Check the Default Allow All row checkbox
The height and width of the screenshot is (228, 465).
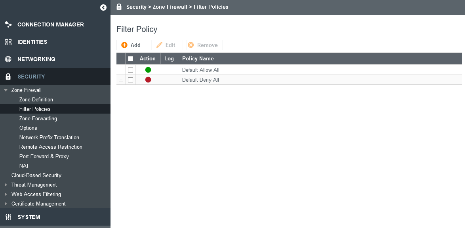(130, 70)
